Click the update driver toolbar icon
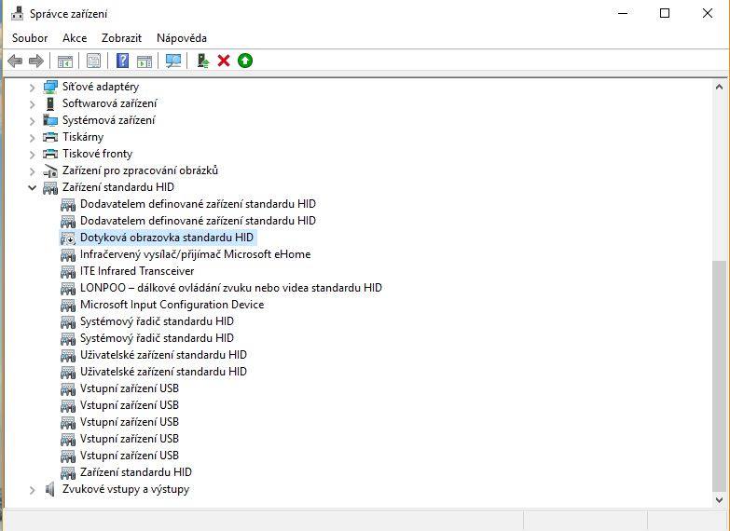This screenshot has height=531, width=730. [202, 61]
